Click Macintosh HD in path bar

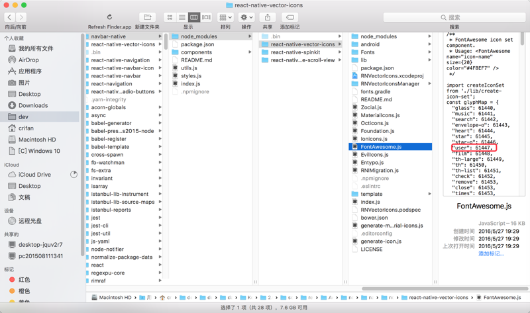pos(111,298)
